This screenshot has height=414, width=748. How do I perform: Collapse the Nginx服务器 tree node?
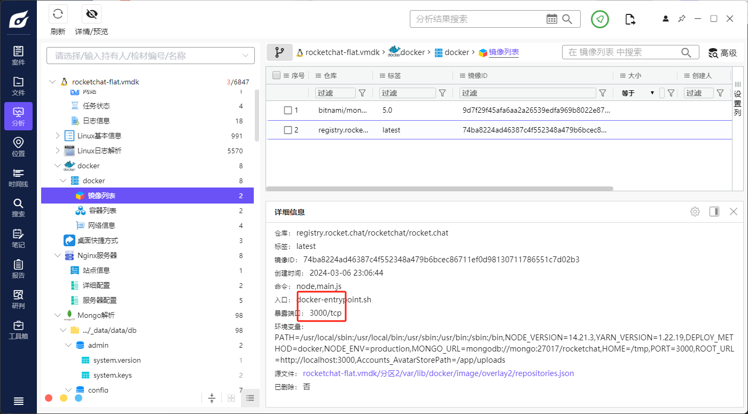coord(58,255)
